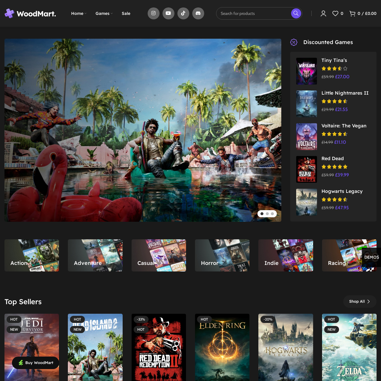
Task: Click the Buy WoodMart button
Action: (x=36, y=363)
